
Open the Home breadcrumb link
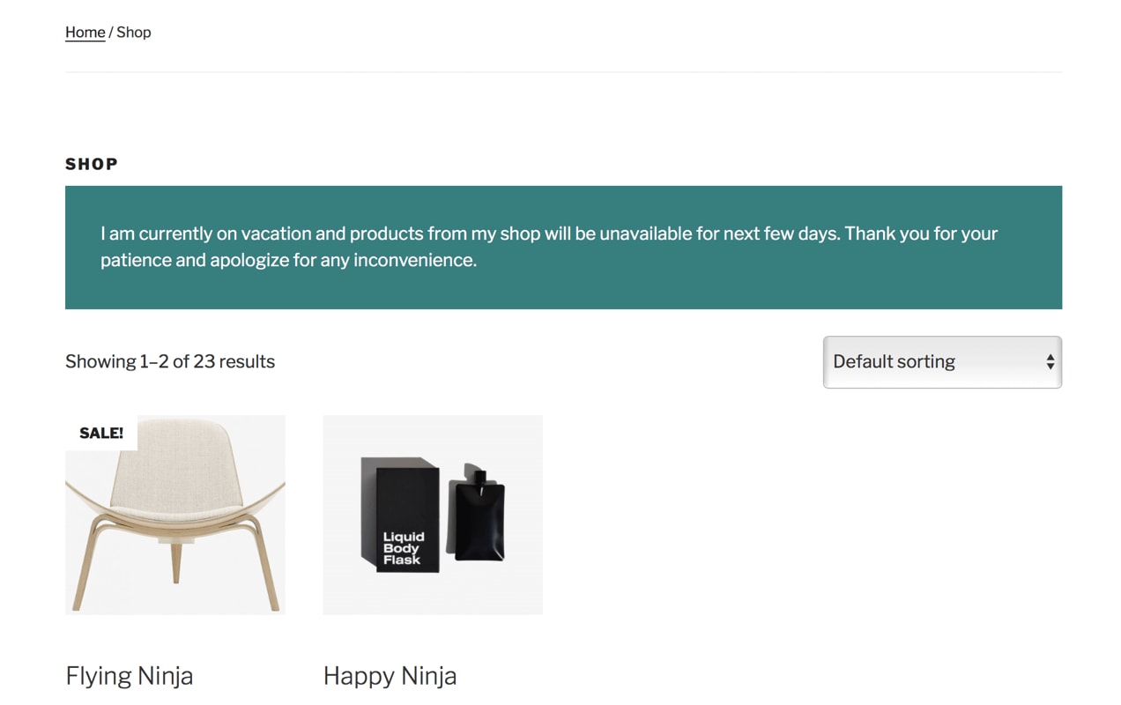click(85, 33)
